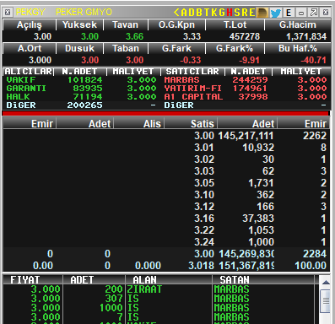This screenshot has width=335, height=324.
Task: Click the trades list scroll up arrow
Action: 326,283
